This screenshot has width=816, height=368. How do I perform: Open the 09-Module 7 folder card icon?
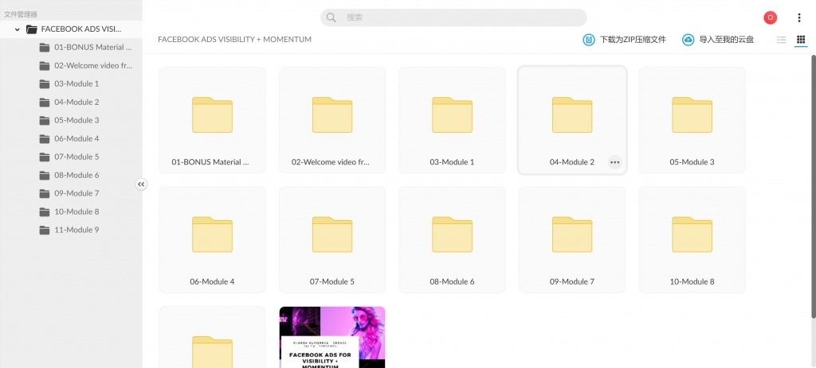(x=572, y=234)
